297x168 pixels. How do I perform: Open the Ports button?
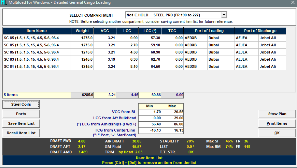pyautogui.click(x=21, y=114)
